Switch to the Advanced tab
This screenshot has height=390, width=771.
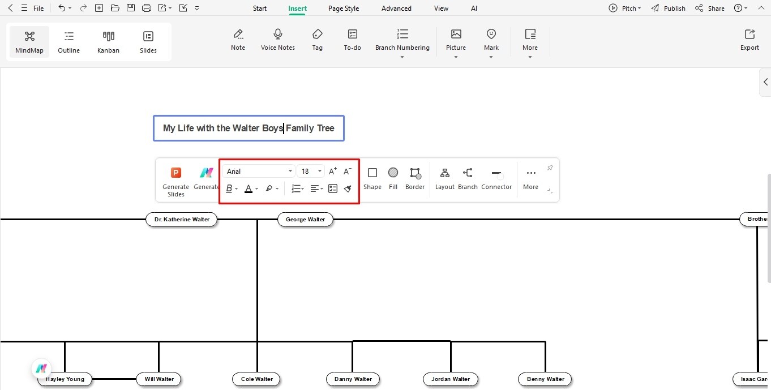point(396,8)
